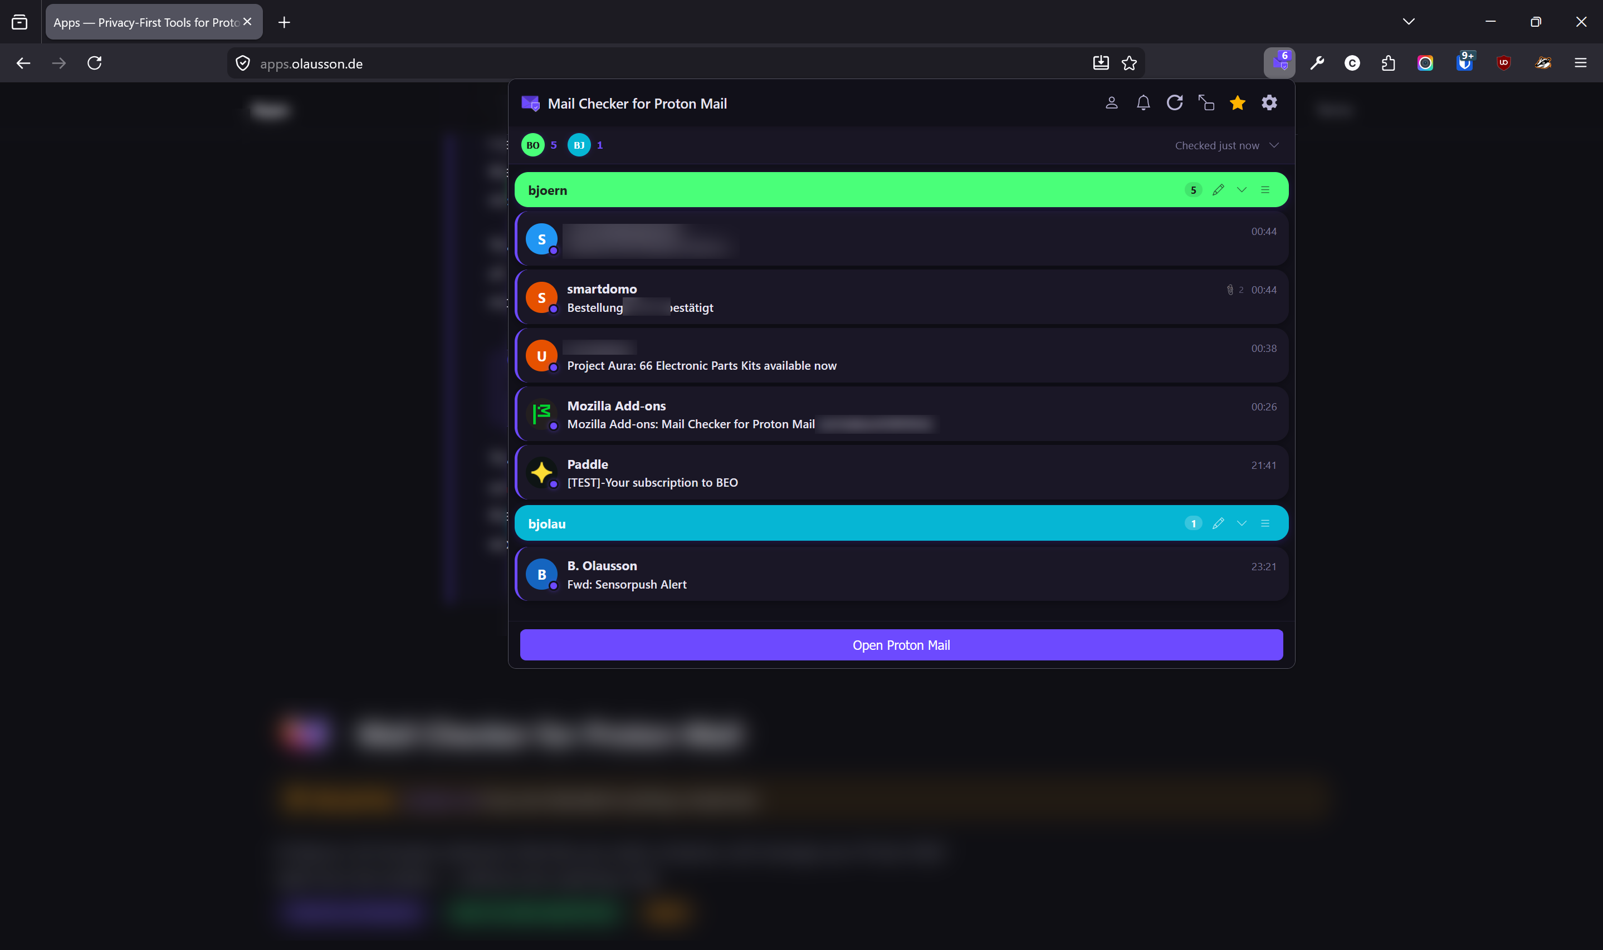Click the Paddle sender avatar star
1603x950 pixels.
click(541, 473)
